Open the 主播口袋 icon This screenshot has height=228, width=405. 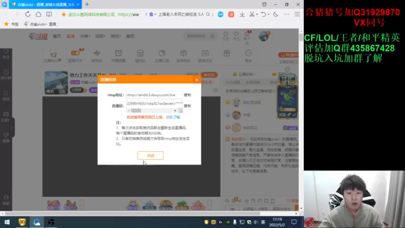pos(161,56)
